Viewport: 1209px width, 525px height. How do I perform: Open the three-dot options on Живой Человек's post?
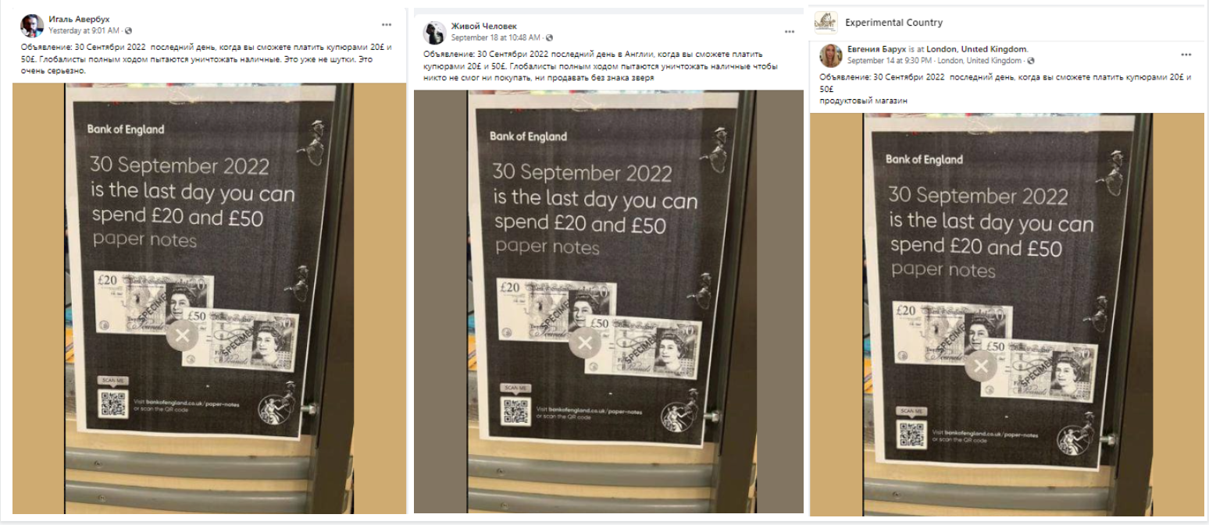pyautogui.click(x=790, y=32)
